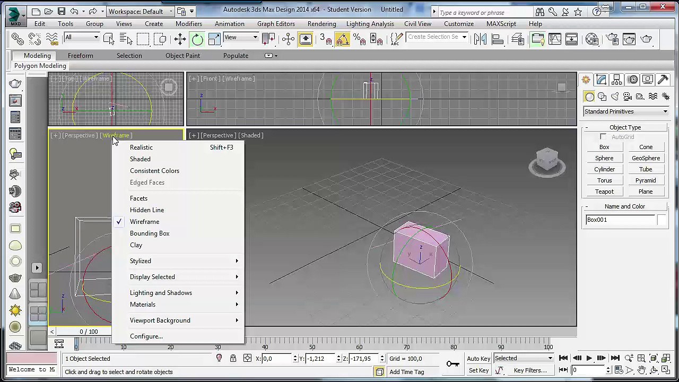This screenshot has height=382, width=679.
Task: Open the Workspace Default dropdown
Action: 141,11
